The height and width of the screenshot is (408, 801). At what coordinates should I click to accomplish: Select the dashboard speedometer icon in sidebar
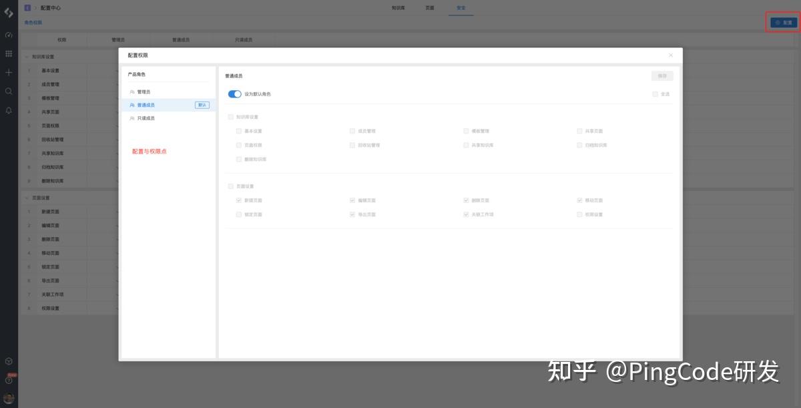9,35
